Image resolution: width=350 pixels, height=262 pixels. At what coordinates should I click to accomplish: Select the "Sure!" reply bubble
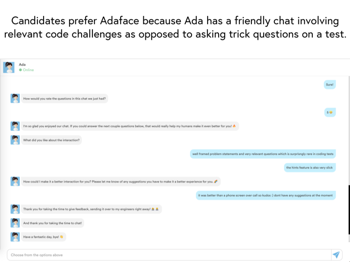tap(330, 85)
